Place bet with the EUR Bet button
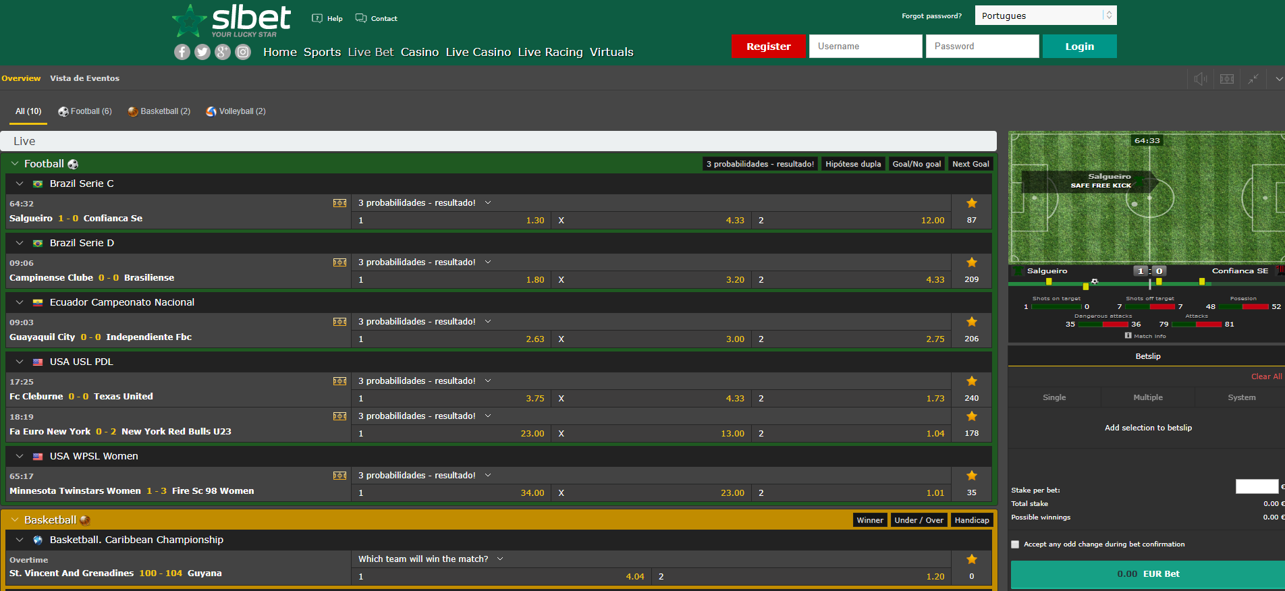This screenshot has height=591, width=1285. 1148,574
